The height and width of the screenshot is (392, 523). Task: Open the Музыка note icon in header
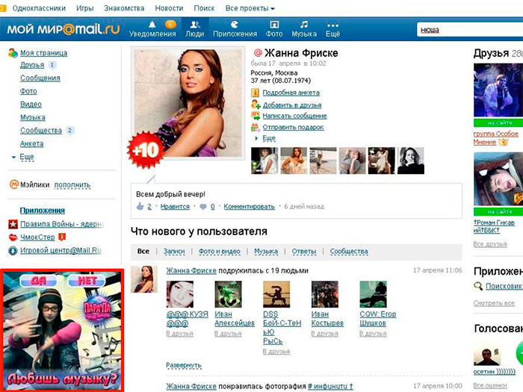[x=304, y=25]
